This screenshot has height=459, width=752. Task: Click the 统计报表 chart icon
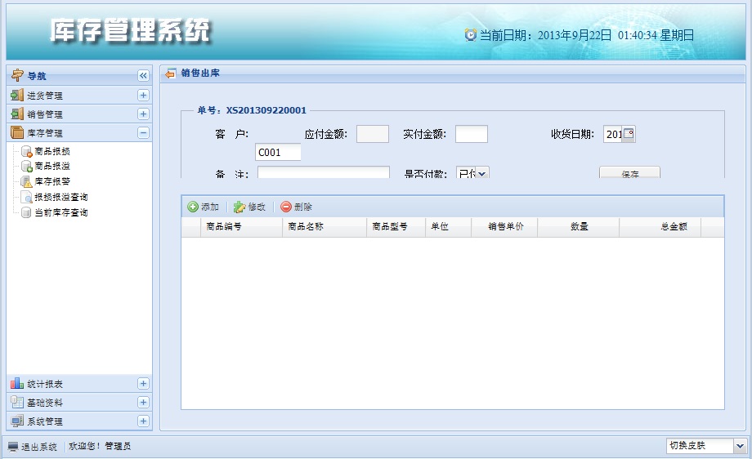click(x=17, y=384)
